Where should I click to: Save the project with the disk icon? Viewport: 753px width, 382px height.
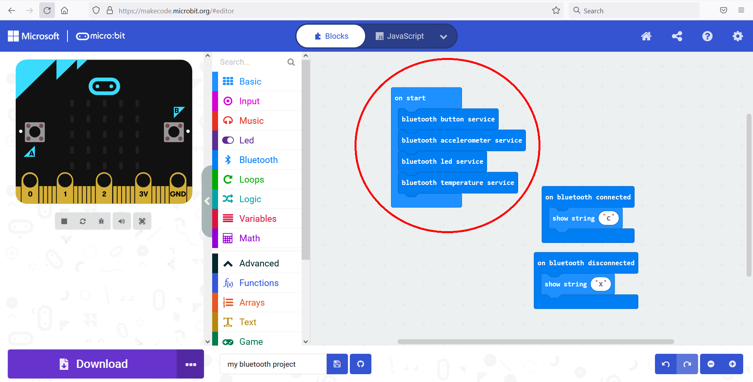(x=337, y=364)
